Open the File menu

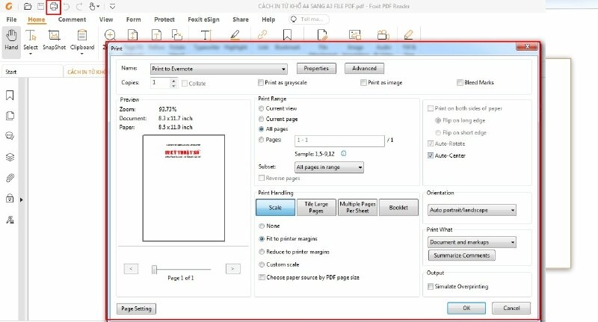pos(11,19)
